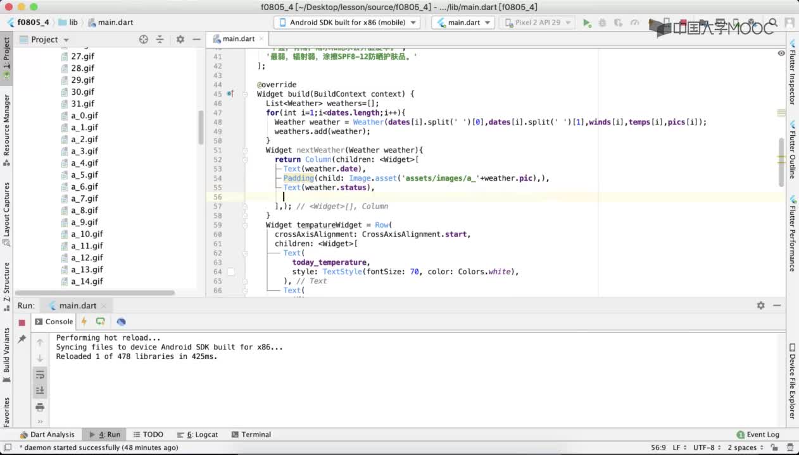Open Flutter Performance side panel
The image size is (799, 455).
tap(792, 234)
